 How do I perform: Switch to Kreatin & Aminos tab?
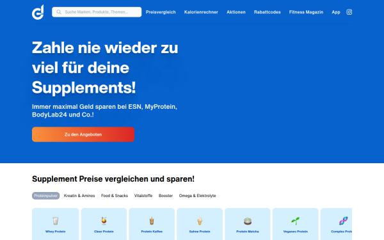79,196
